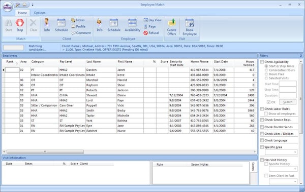The width and height of the screenshot is (305, 192).
Task: Stop the matching process
Action: [20, 25]
